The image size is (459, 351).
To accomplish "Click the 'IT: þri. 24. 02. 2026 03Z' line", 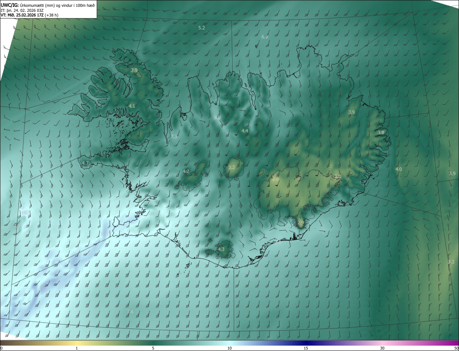I will [x=22, y=10].
